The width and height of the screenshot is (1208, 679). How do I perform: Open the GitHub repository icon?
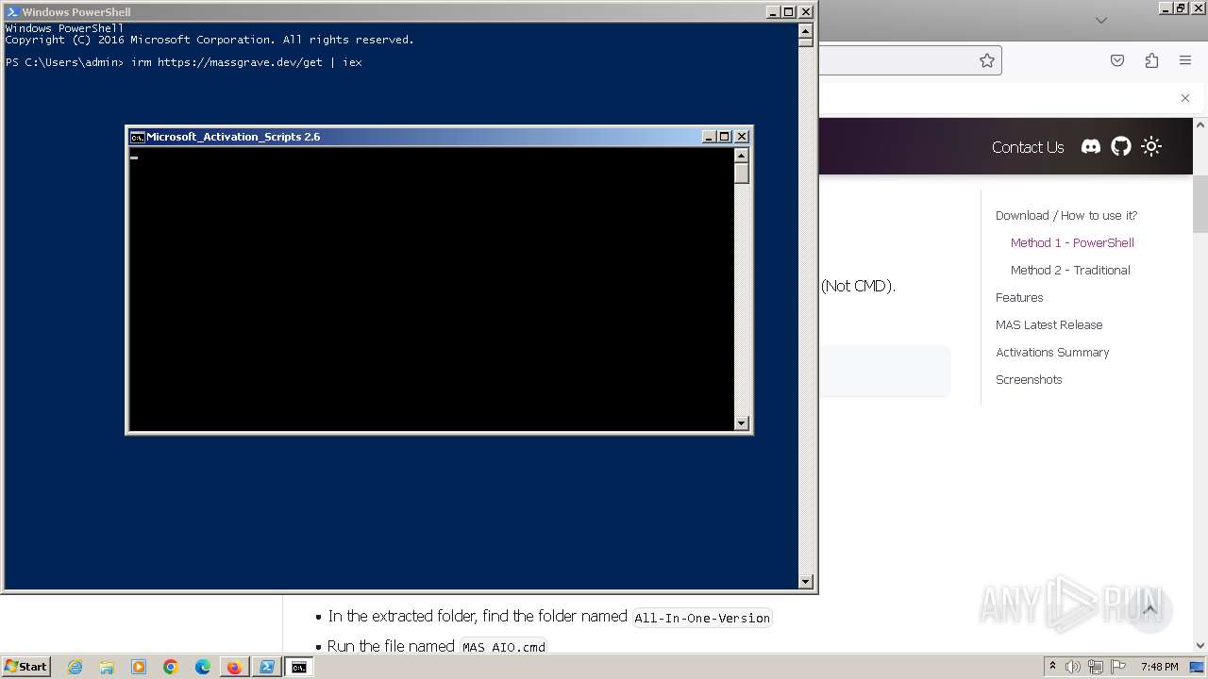click(1121, 146)
